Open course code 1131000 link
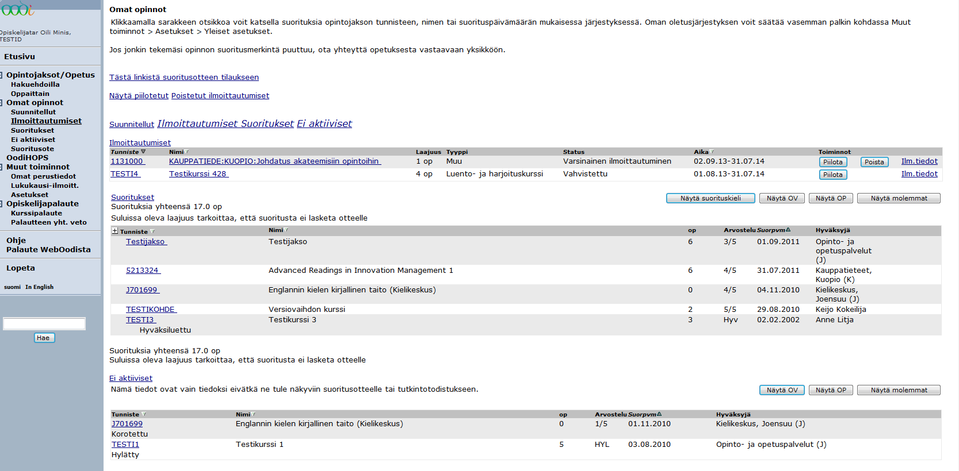959x471 pixels. pyautogui.click(x=127, y=161)
